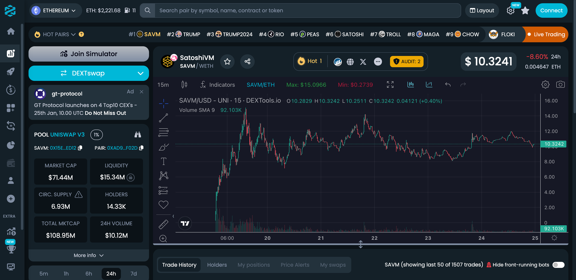This screenshot has width=576, height=280.
Task: Open the user account icon in sidebar
Action: point(11,181)
